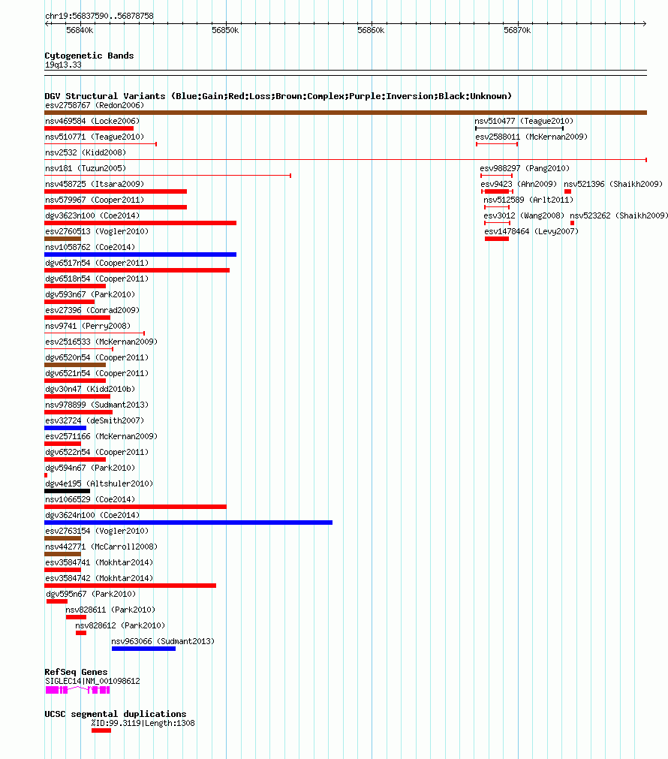This screenshot has height=759, width=668.
Task: Click nsv963066 (Sudmant2013) label
Action: (163, 641)
